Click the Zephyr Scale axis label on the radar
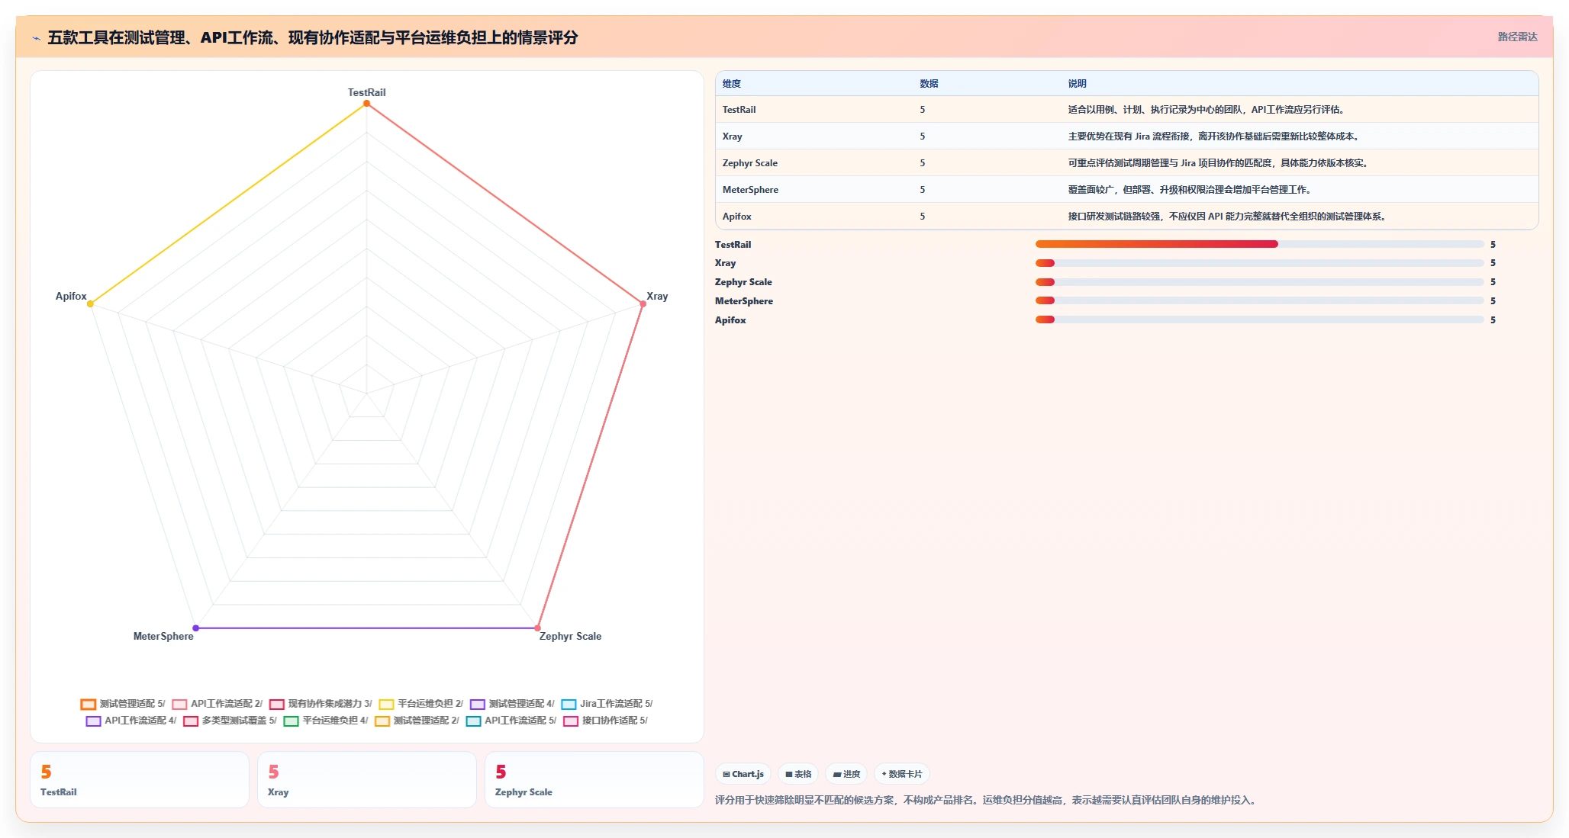This screenshot has width=1569, height=838. [570, 637]
